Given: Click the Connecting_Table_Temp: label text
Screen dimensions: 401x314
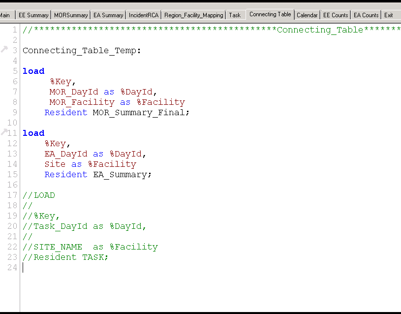Looking at the screenshot, I should tap(82, 50).
